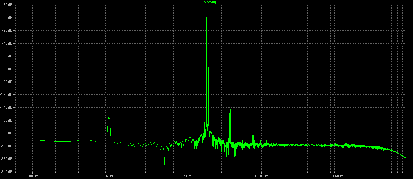Click the harmonic peak near 40KHz
The image size is (413, 179).
(231, 110)
